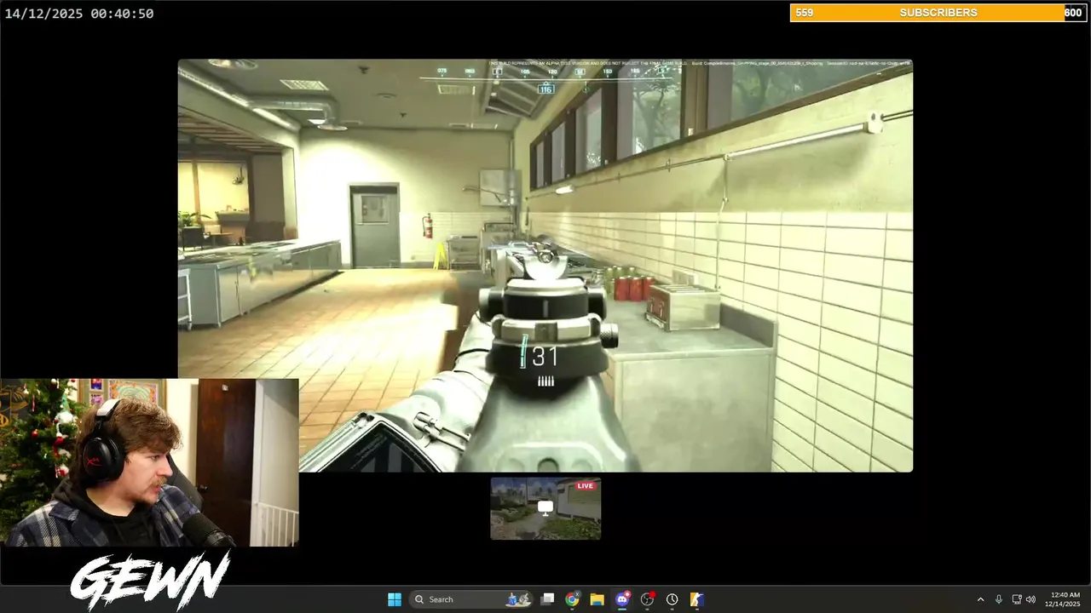The image size is (1091, 613).
Task: Click the search highlight icon in Search box
Action: (x=519, y=599)
